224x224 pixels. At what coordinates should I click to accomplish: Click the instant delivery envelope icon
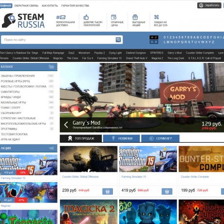coord(61,17)
